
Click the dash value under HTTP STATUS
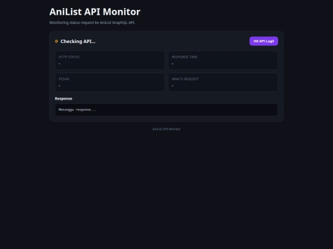[x=59, y=63]
